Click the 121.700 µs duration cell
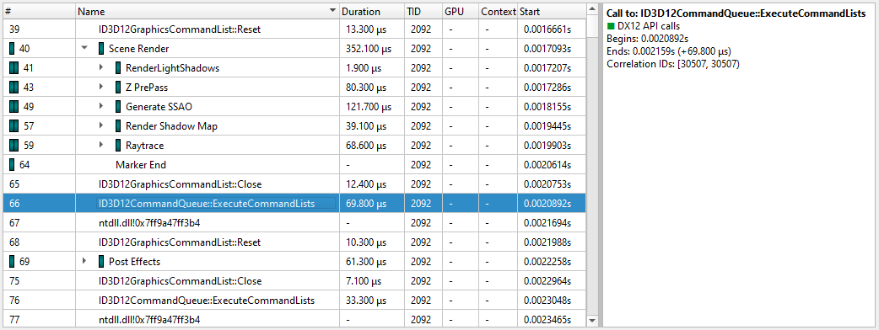Screen dimensions: 879x330 point(372,107)
